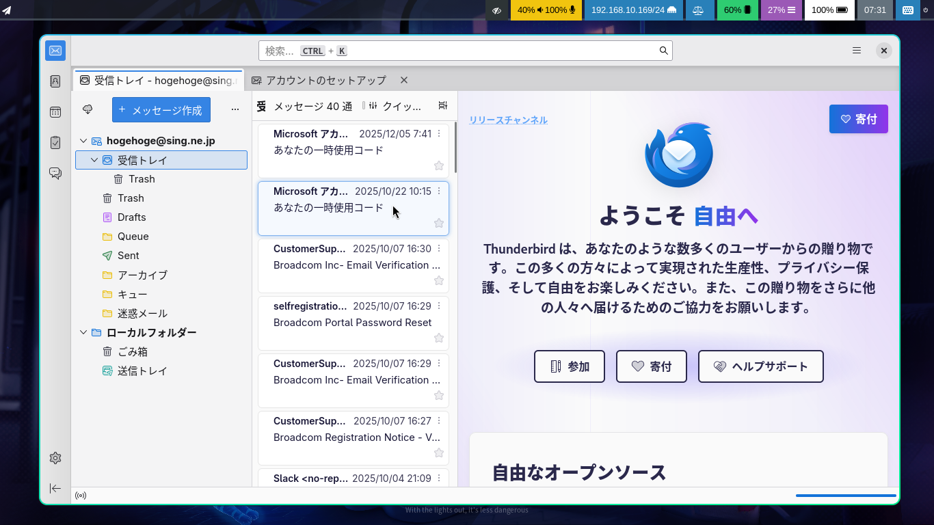This screenshot has width=934, height=525.
Task: Click the ヘルプサポート button
Action: [x=761, y=366]
